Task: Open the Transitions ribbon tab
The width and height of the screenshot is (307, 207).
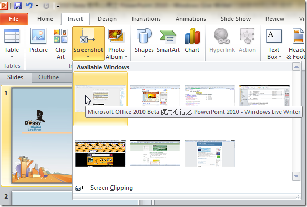Action: pos(146,19)
